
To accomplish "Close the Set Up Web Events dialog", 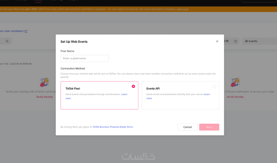I will (x=217, y=41).
